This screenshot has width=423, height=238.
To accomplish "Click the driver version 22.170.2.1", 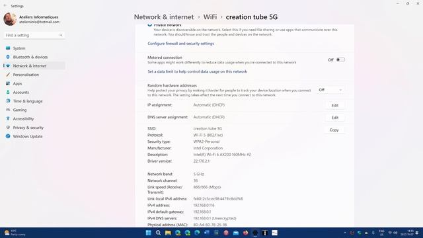I will 201,161.
